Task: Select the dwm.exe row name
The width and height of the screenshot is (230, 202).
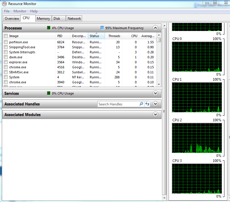Action: coord(16,57)
